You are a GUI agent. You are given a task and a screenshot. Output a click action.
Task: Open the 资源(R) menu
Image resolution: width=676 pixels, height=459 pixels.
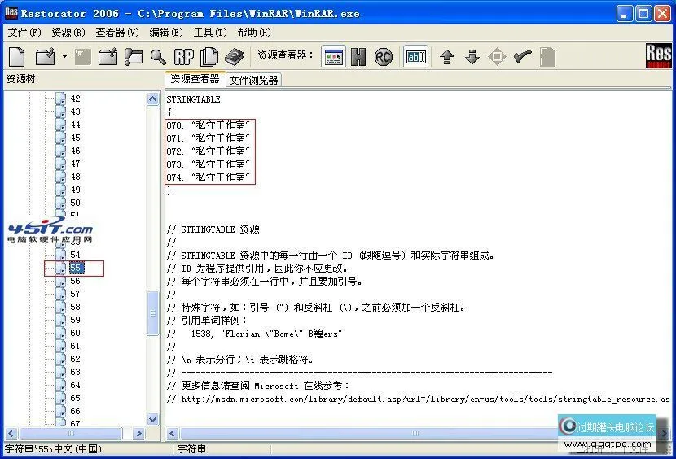pyautogui.click(x=68, y=33)
